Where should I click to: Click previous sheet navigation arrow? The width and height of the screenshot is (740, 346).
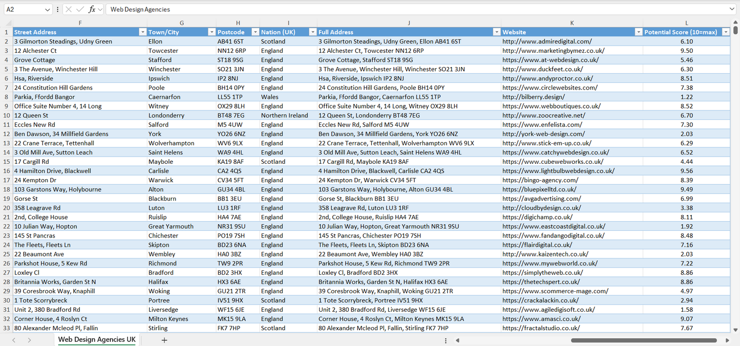pyautogui.click(x=14, y=340)
